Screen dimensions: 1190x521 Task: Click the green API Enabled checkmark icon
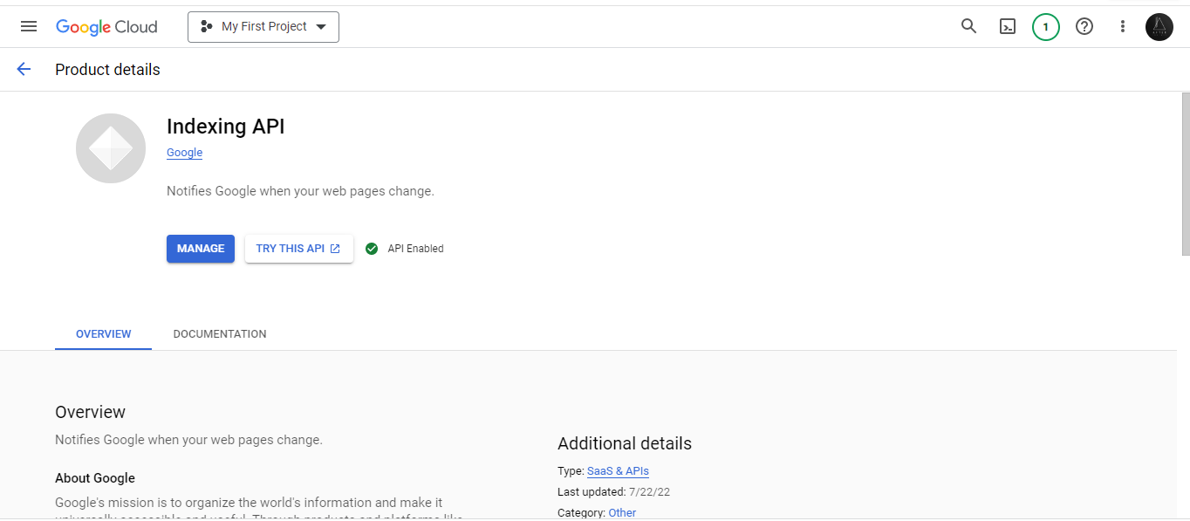pos(372,249)
